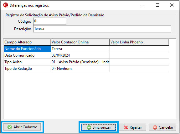The image size is (180, 134).
Task: Select the Data Comunicado row
Action: tap(86, 55)
